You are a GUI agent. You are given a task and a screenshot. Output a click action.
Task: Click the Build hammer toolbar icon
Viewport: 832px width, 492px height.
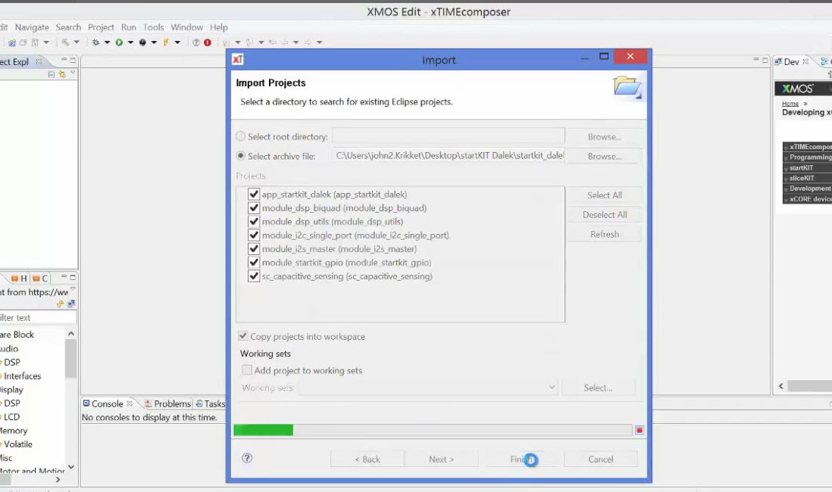[64, 42]
